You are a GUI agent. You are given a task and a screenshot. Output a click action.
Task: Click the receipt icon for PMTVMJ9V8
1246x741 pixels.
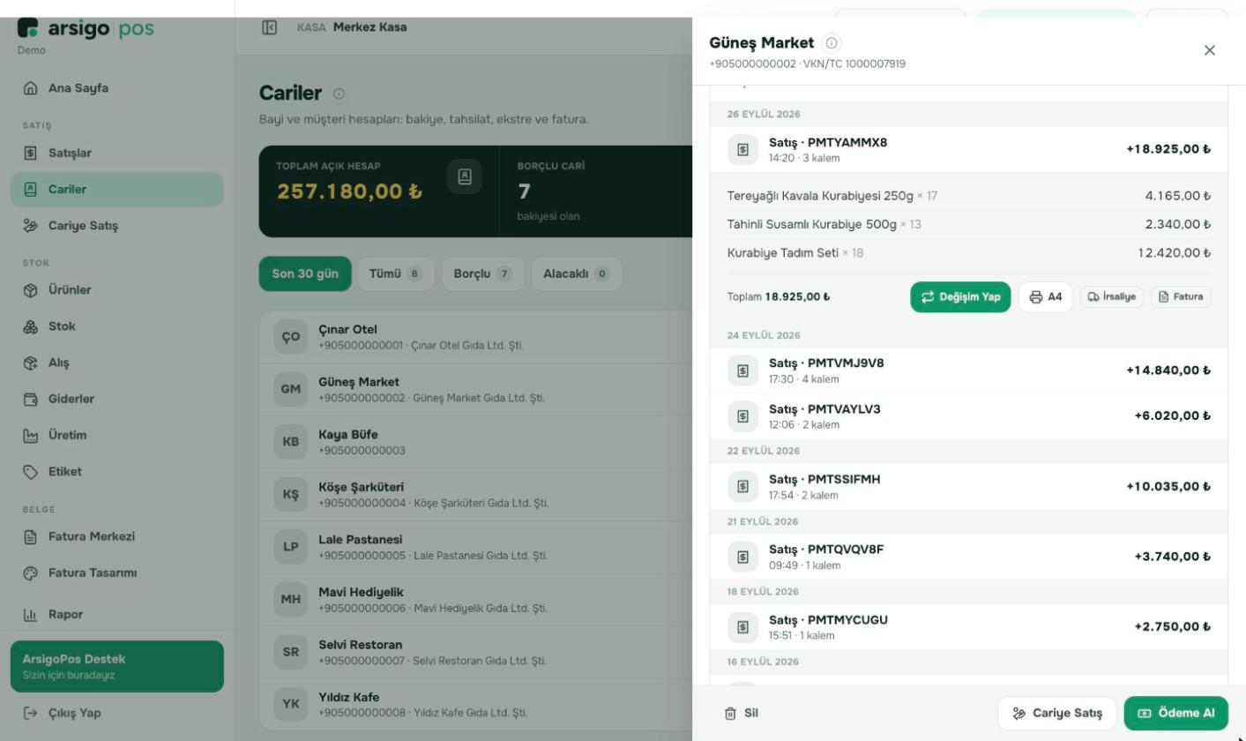coord(742,370)
